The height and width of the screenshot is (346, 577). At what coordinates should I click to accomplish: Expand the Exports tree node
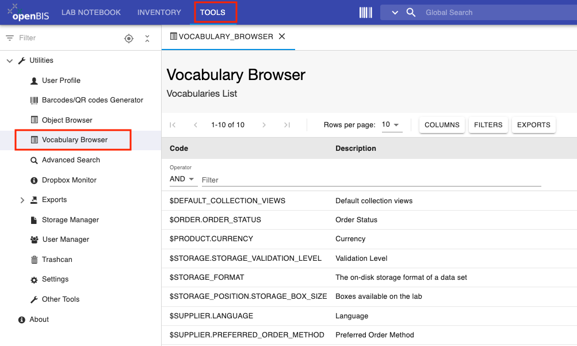coord(22,200)
